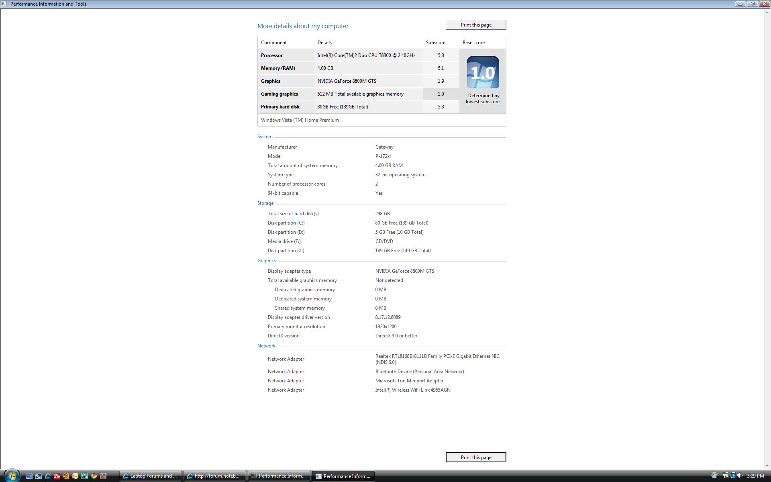Click the battery power tray icon
Image resolution: width=771 pixels, height=482 pixels.
pos(725,476)
